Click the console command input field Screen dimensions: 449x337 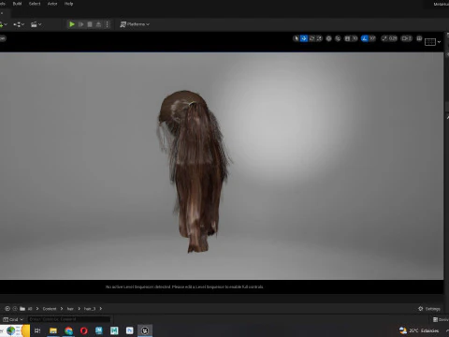[x=69, y=319]
